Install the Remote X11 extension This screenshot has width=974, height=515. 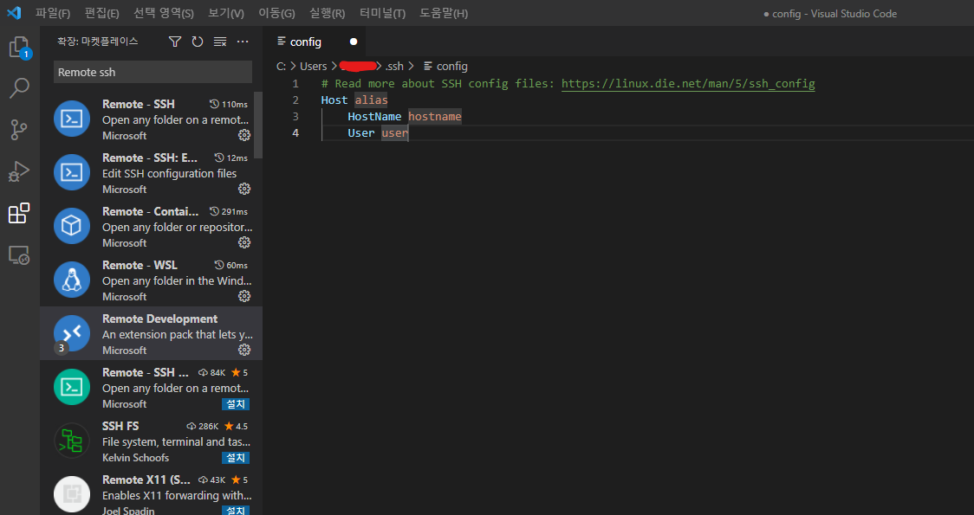pyautogui.click(x=236, y=510)
